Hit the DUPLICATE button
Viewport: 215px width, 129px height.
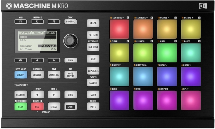pyautogui.click(x=93, y=71)
